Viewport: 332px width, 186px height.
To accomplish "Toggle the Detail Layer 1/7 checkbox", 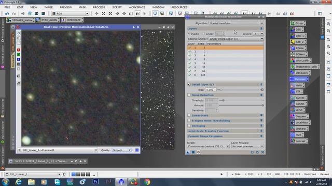I will [189, 84].
